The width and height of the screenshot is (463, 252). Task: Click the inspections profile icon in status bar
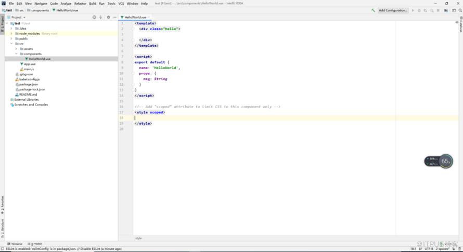tap(459, 249)
